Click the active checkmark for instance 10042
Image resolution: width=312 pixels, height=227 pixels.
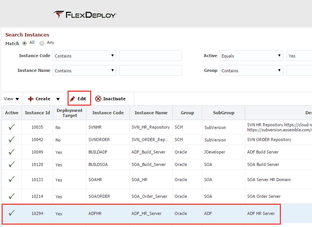pos(12,140)
